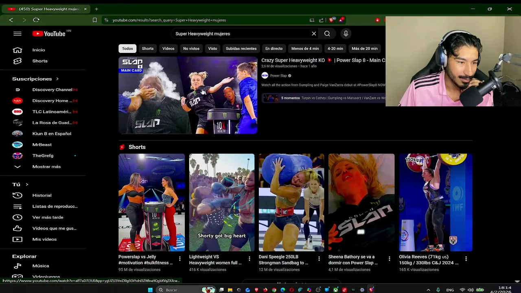Click the YouTube logo

coord(49,34)
